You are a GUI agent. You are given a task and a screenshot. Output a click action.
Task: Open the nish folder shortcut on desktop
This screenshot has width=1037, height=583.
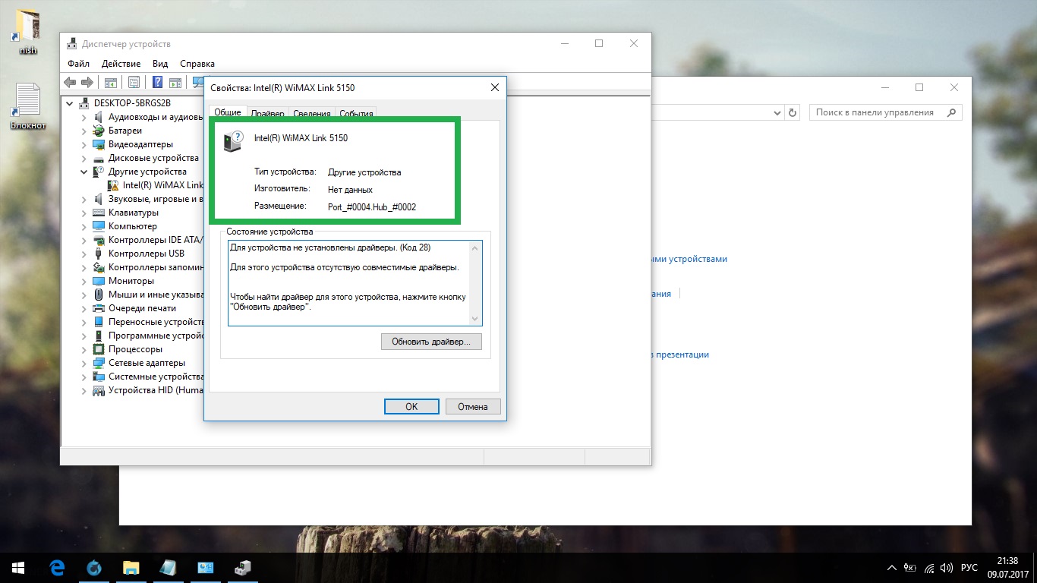(28, 31)
